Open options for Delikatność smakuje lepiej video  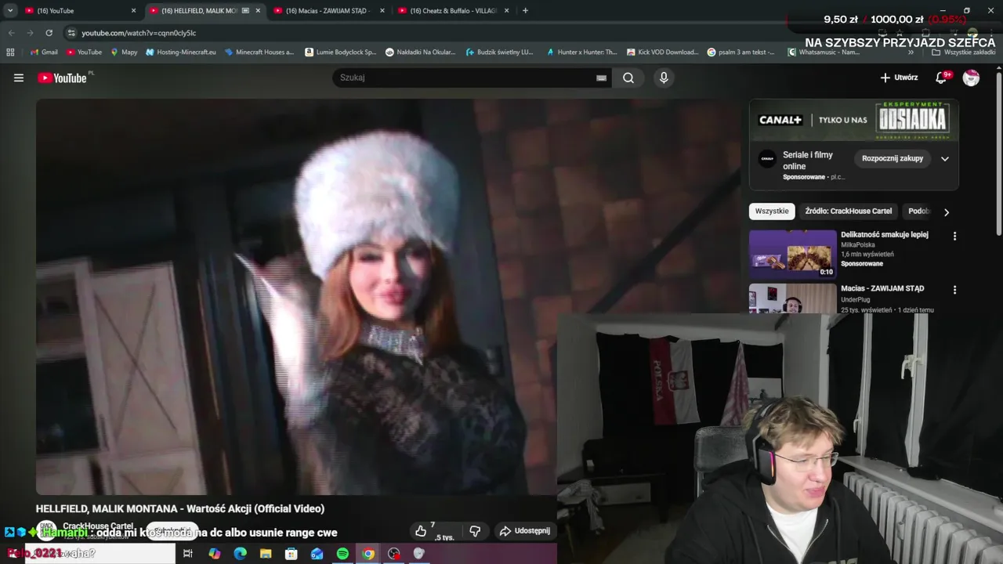click(x=954, y=236)
